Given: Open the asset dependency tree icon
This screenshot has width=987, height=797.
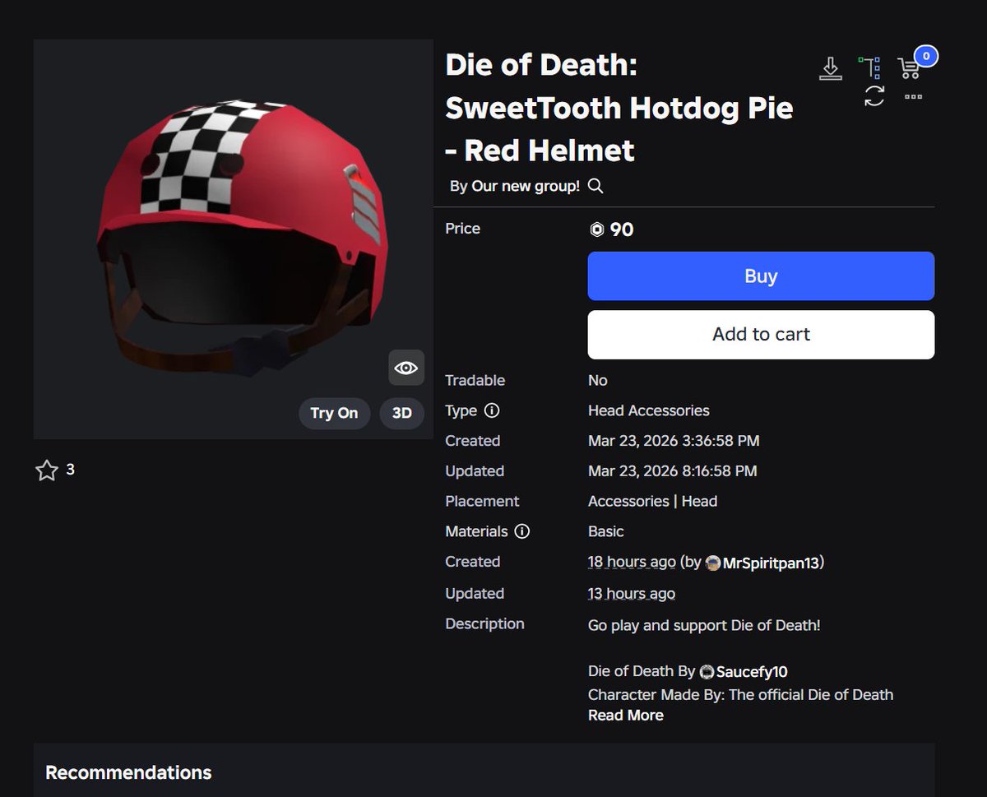Looking at the screenshot, I should coord(870,67).
